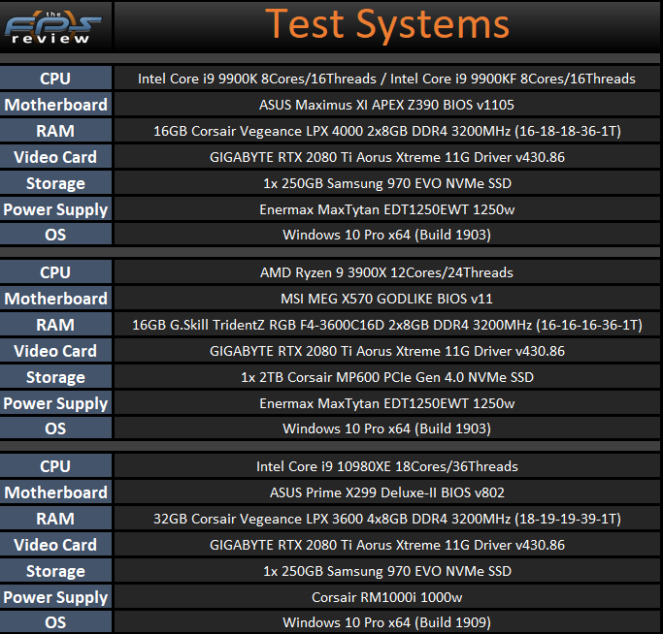The height and width of the screenshot is (634, 663).
Task: Select "ASUS Maximus XI APEX Z390 BIOS v1105"
Action: point(386,105)
